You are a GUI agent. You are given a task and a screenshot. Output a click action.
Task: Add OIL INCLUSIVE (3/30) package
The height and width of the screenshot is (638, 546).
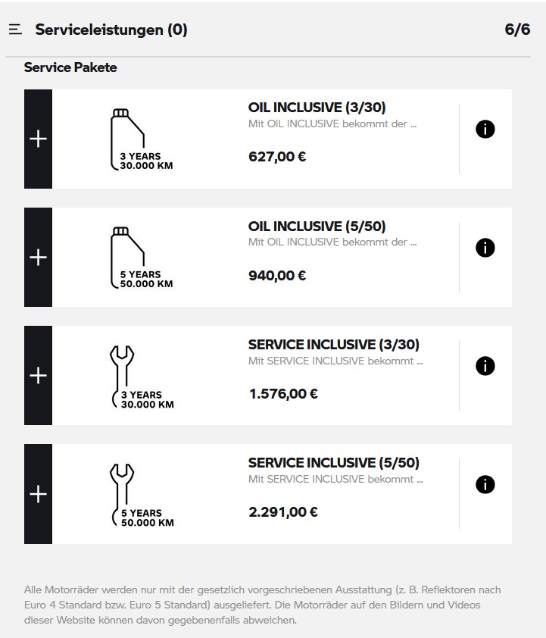coord(38,139)
